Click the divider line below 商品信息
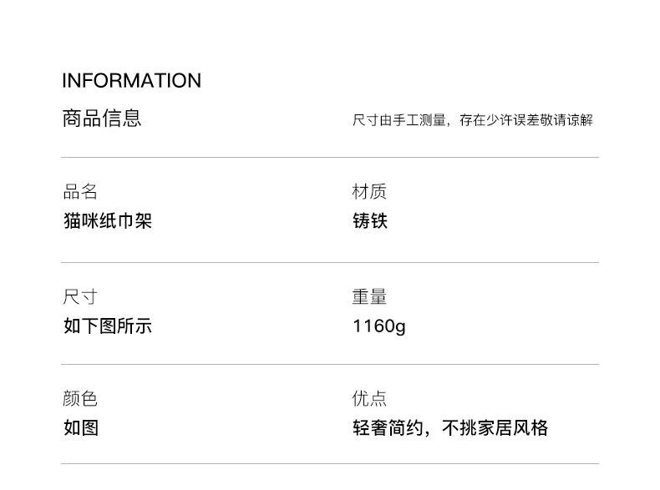660x490 pixels. [330, 157]
